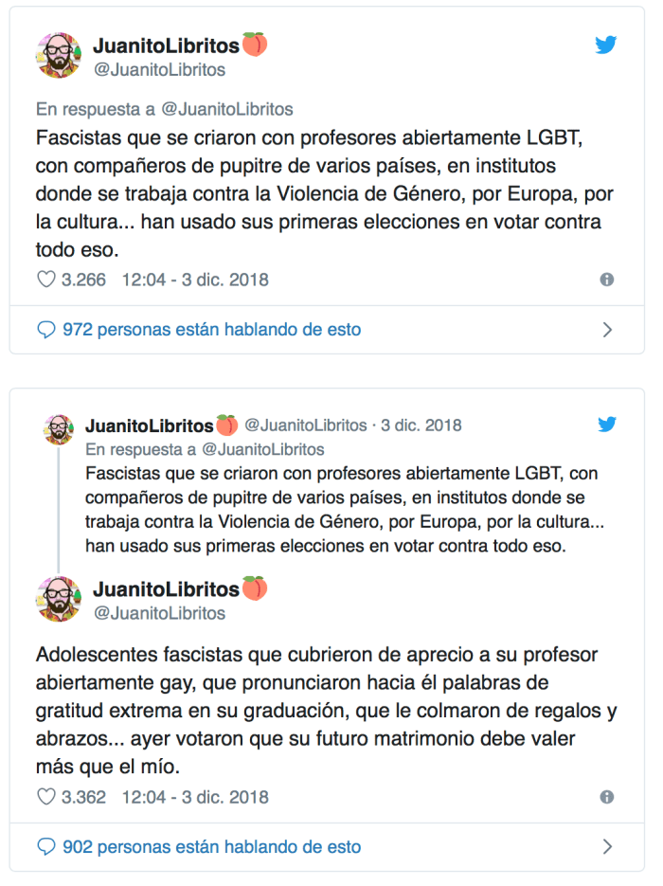Open JuanitoLibritos avatar in the first tweet

[59, 56]
